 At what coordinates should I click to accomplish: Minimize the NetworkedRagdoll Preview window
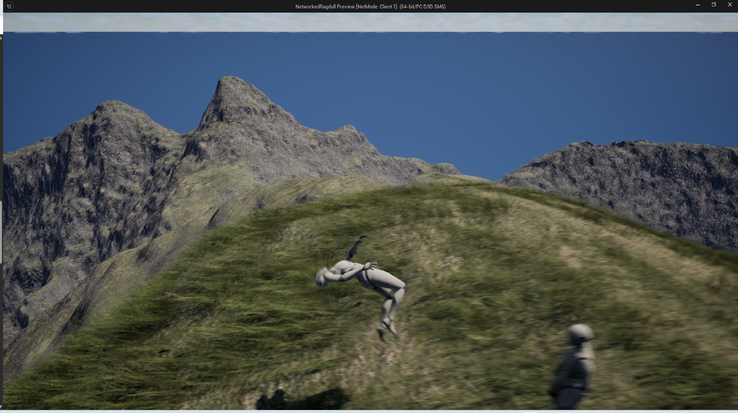pyautogui.click(x=698, y=5)
